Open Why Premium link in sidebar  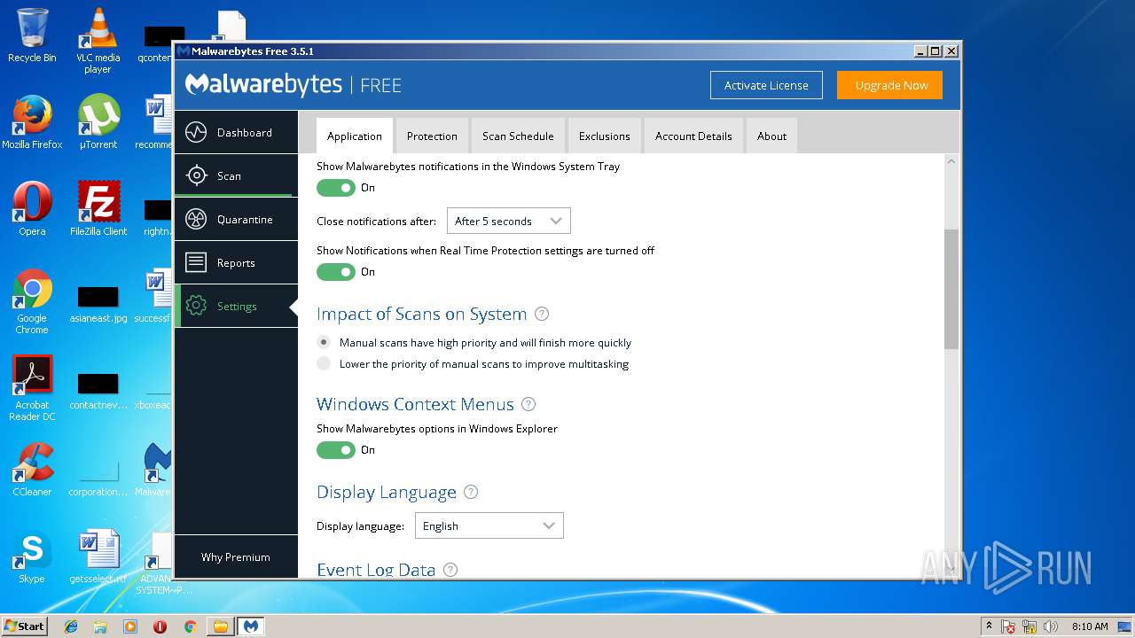236,556
